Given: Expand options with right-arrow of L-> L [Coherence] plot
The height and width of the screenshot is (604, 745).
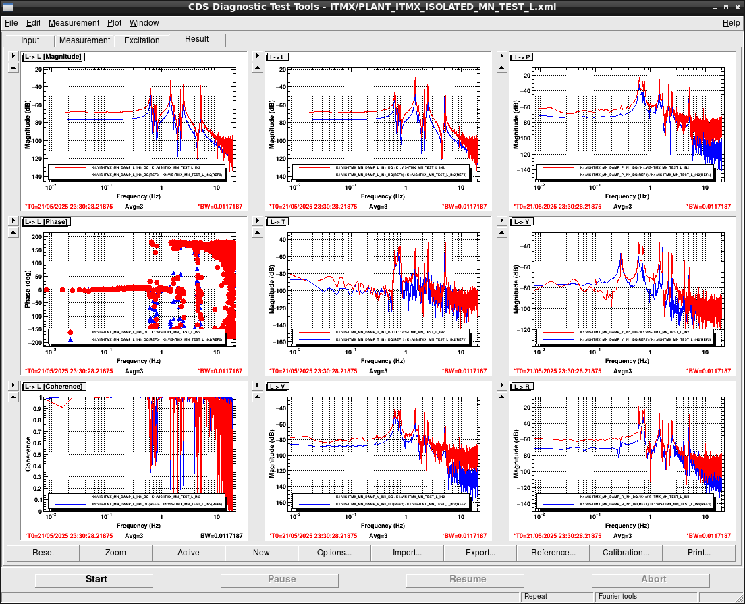Looking at the screenshot, I should tap(13, 385).
